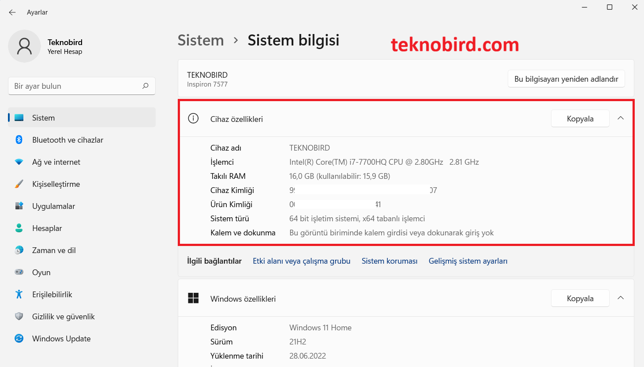Open Uygulamalar using its icon

click(x=19, y=206)
